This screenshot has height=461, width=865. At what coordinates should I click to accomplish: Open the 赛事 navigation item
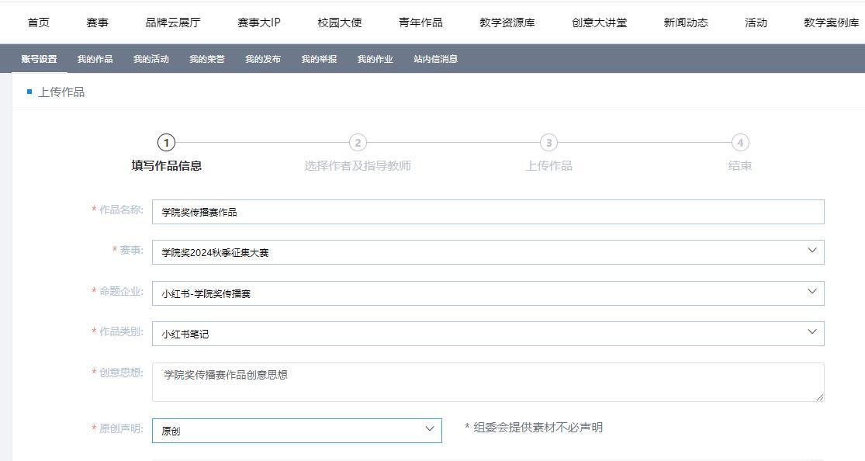[98, 23]
